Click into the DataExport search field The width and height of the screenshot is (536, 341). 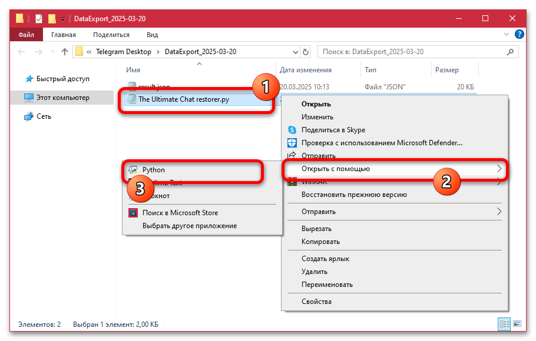412,52
